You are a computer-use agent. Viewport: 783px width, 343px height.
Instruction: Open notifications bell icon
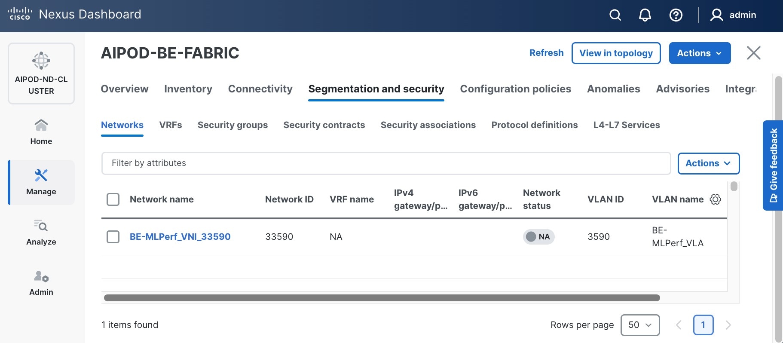pyautogui.click(x=645, y=15)
